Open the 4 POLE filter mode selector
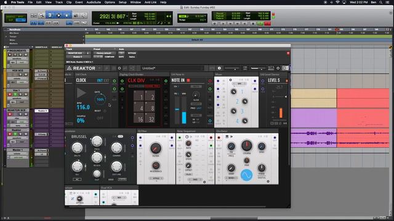Image resolution: width=394 pixels, height=221 pixels. pos(156,179)
